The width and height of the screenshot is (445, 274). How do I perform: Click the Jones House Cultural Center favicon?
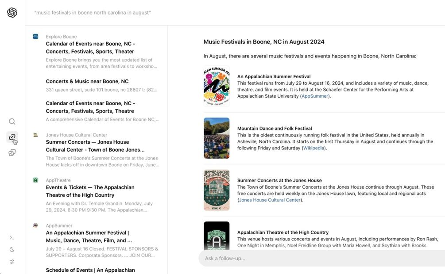click(x=35, y=135)
